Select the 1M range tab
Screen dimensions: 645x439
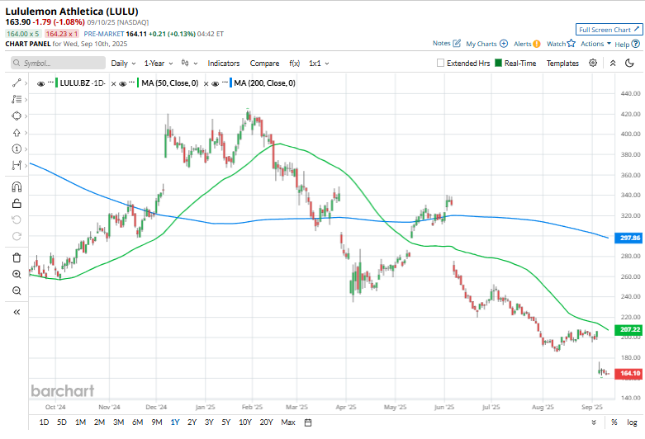pyautogui.click(x=80, y=422)
